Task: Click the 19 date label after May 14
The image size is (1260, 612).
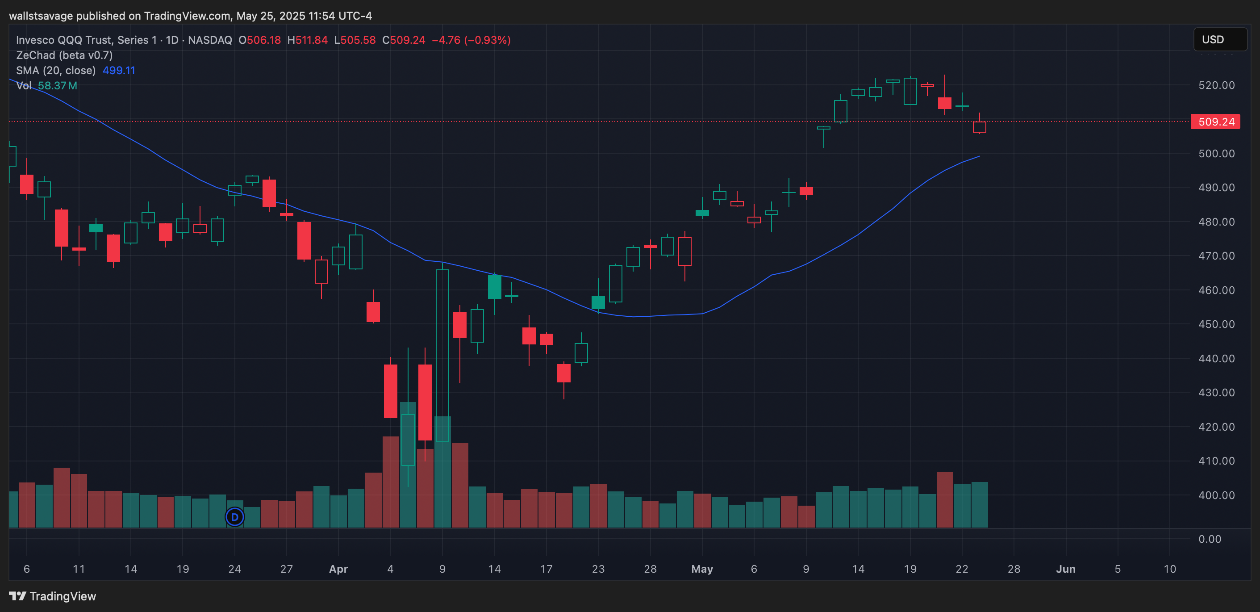Action: 910,569
